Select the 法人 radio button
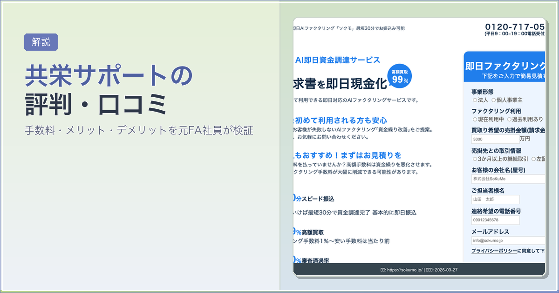The width and height of the screenshot is (559, 293). 475,100
